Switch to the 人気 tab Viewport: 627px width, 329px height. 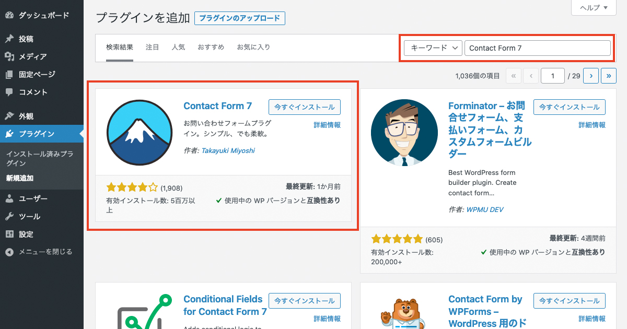(178, 46)
